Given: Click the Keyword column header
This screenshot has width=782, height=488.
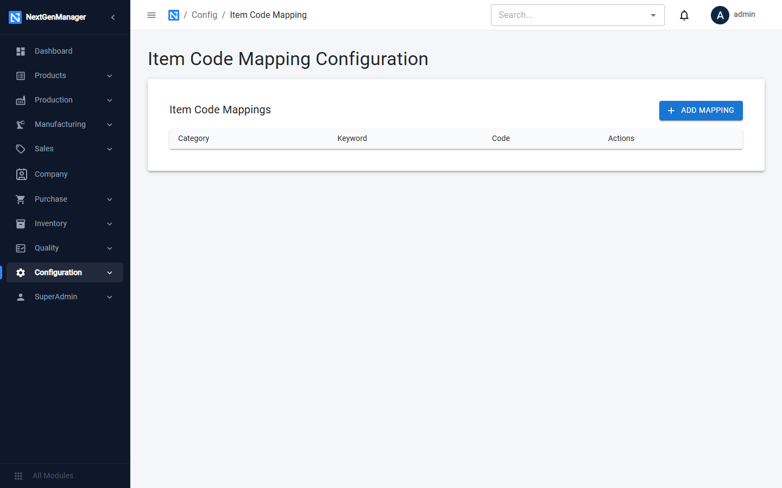Looking at the screenshot, I should pyautogui.click(x=352, y=138).
